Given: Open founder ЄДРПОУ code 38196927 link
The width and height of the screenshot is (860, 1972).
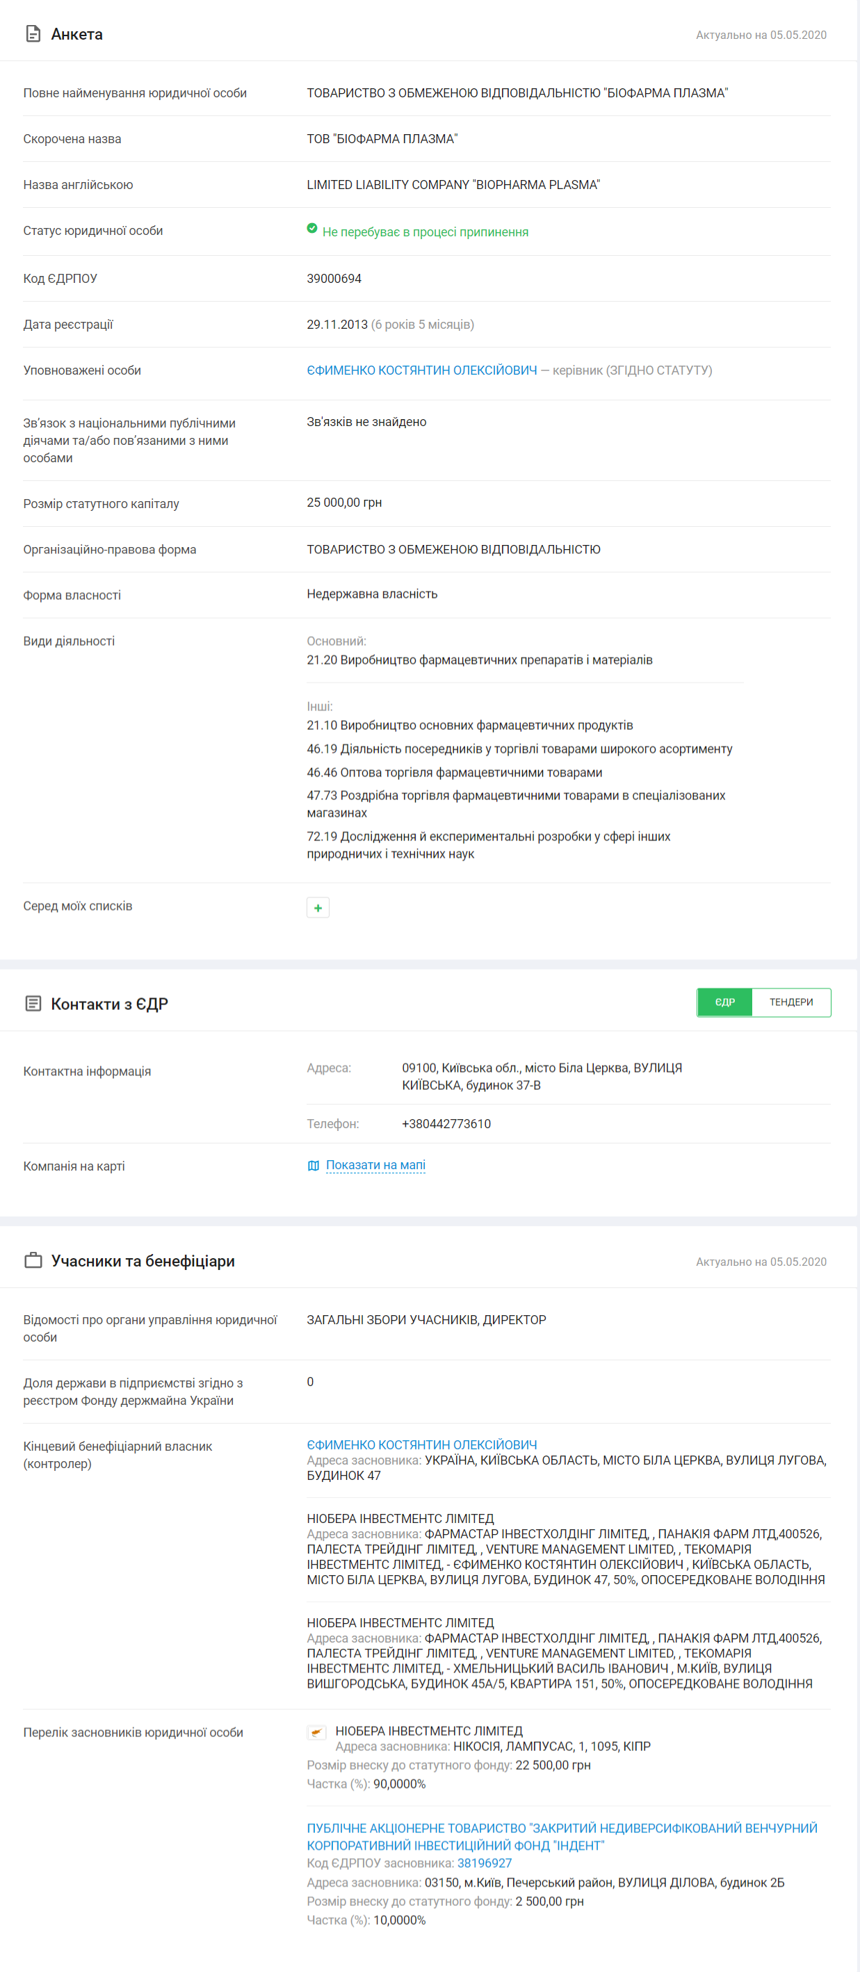Looking at the screenshot, I should [484, 1864].
